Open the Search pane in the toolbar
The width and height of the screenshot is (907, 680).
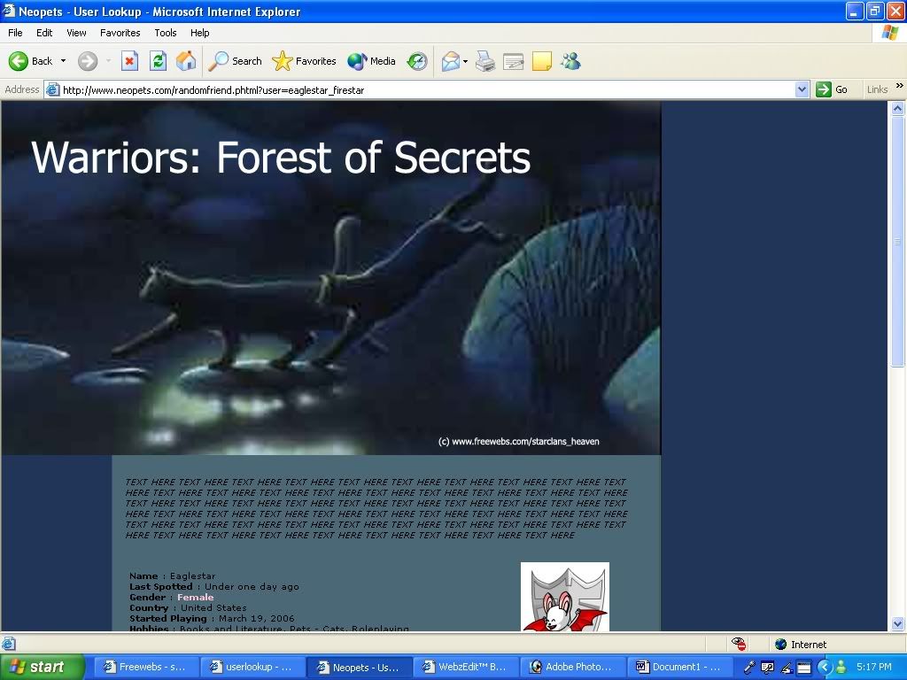[x=236, y=61]
